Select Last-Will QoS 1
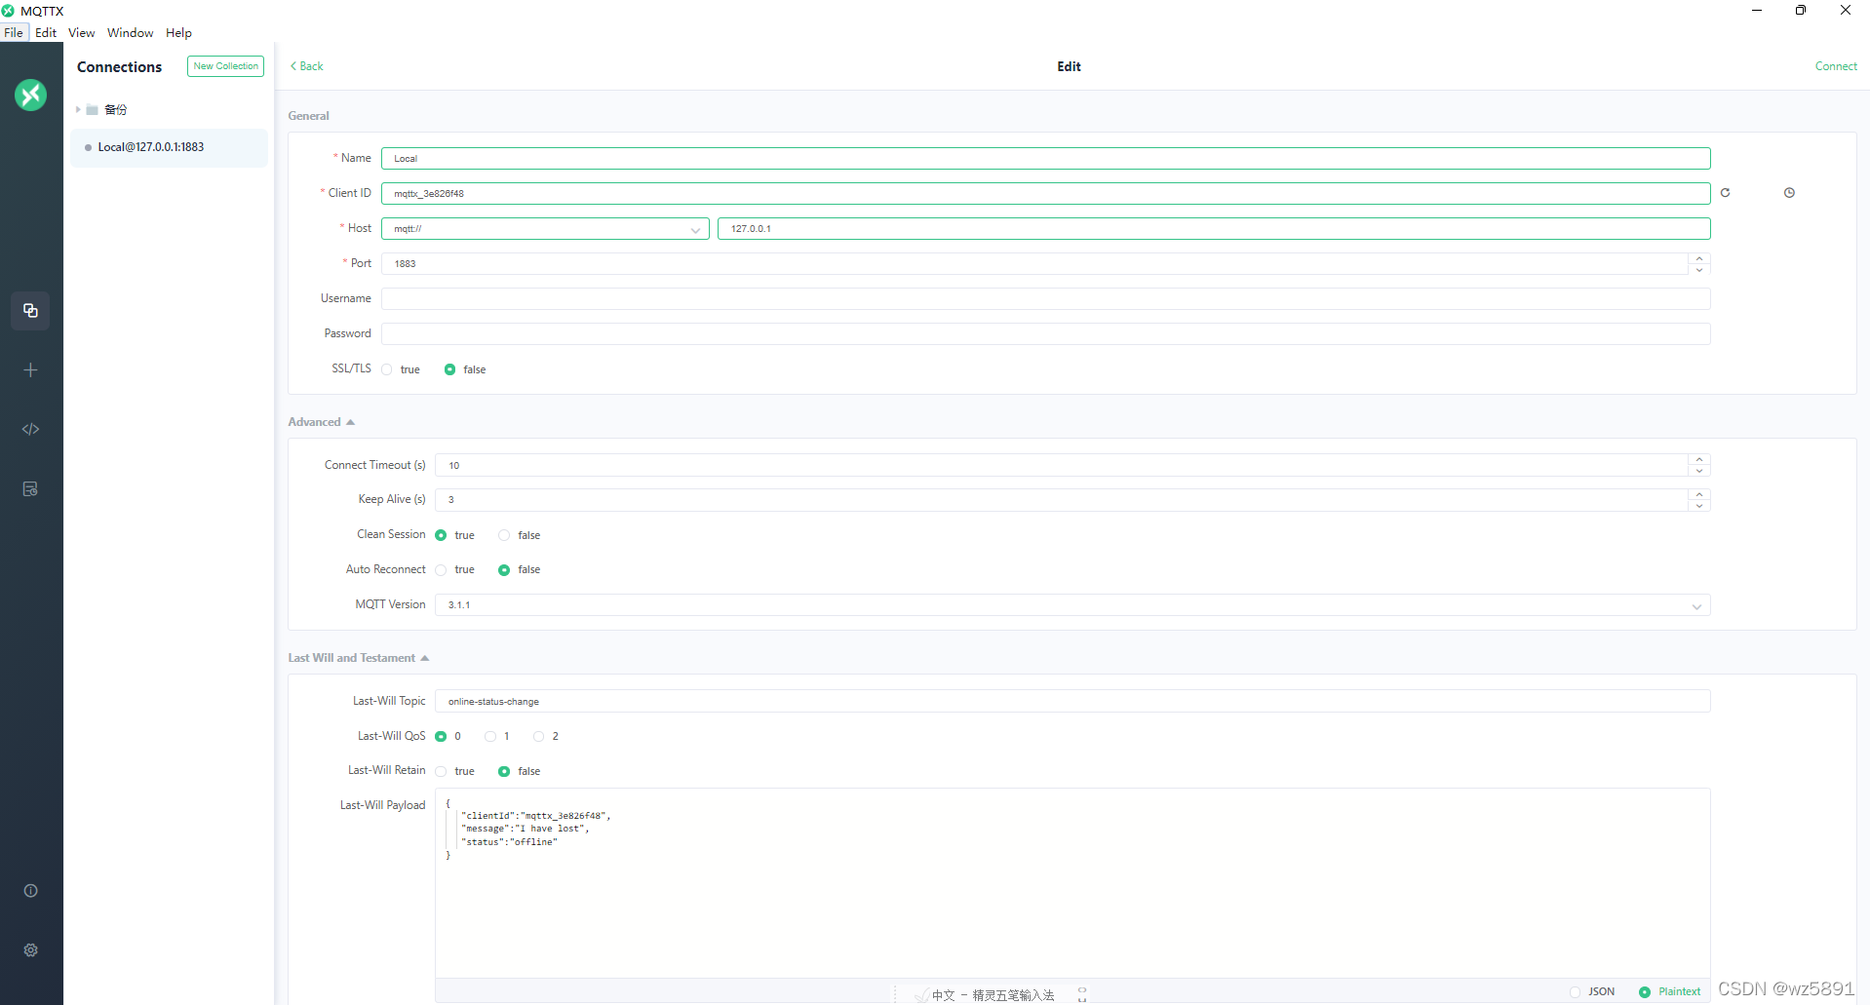Viewport: 1870px width, 1005px height. 490,737
